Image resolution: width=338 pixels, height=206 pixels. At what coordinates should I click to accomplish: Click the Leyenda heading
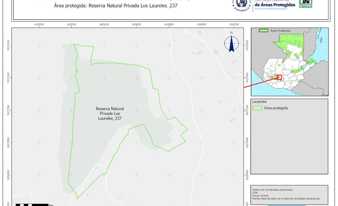(x=259, y=102)
